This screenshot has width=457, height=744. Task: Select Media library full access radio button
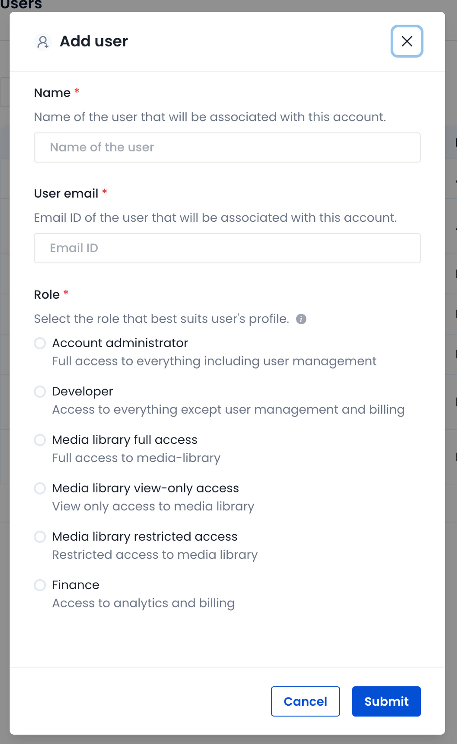(x=40, y=440)
